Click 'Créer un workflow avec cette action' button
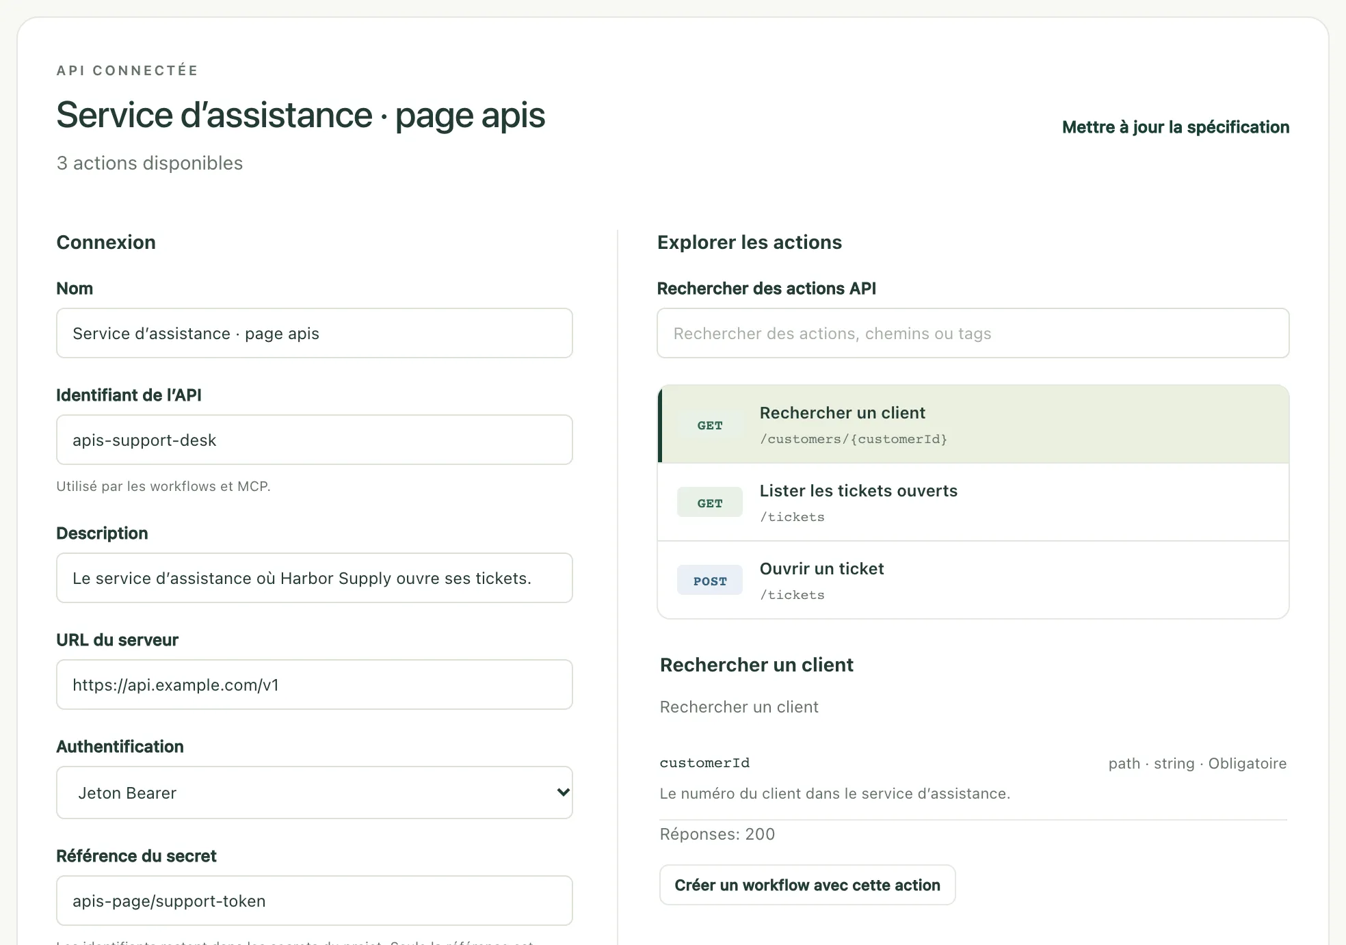 coord(807,885)
